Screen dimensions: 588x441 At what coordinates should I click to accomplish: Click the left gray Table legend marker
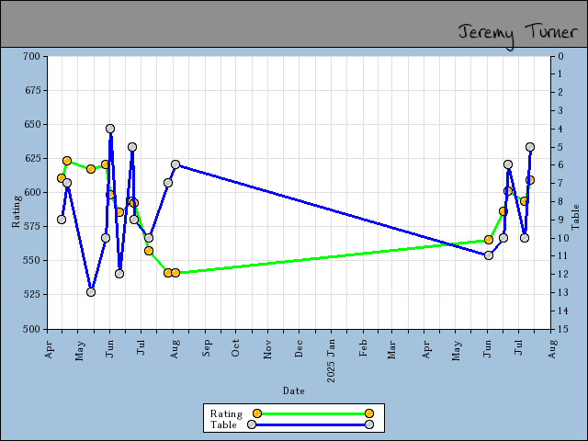click(x=251, y=424)
